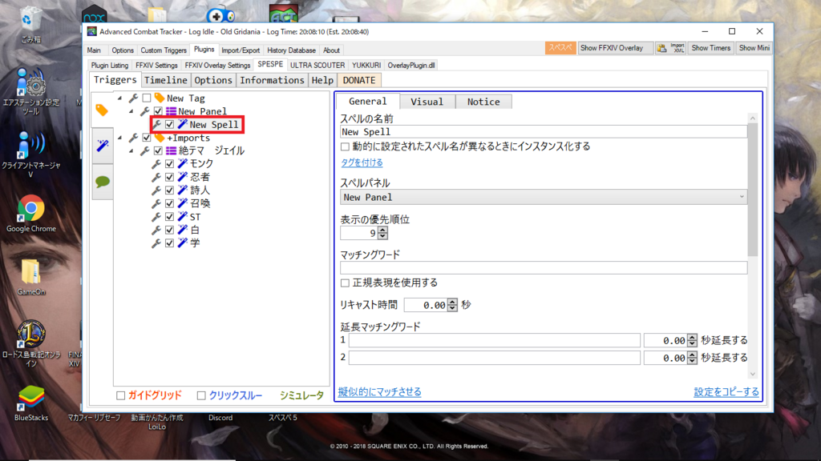The height and width of the screenshot is (461, 821).
Task: Click the 延長マッチングワード 1 input field
Action: (x=494, y=340)
